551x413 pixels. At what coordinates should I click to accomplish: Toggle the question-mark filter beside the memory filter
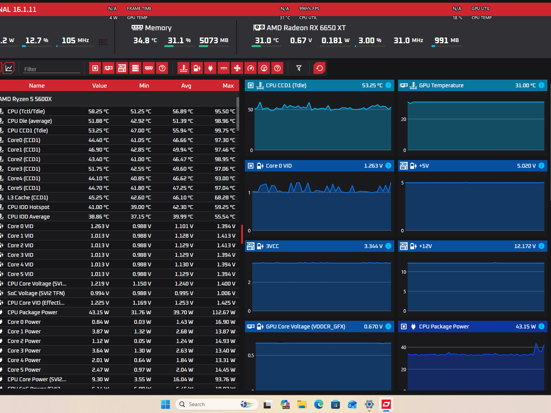(x=162, y=68)
